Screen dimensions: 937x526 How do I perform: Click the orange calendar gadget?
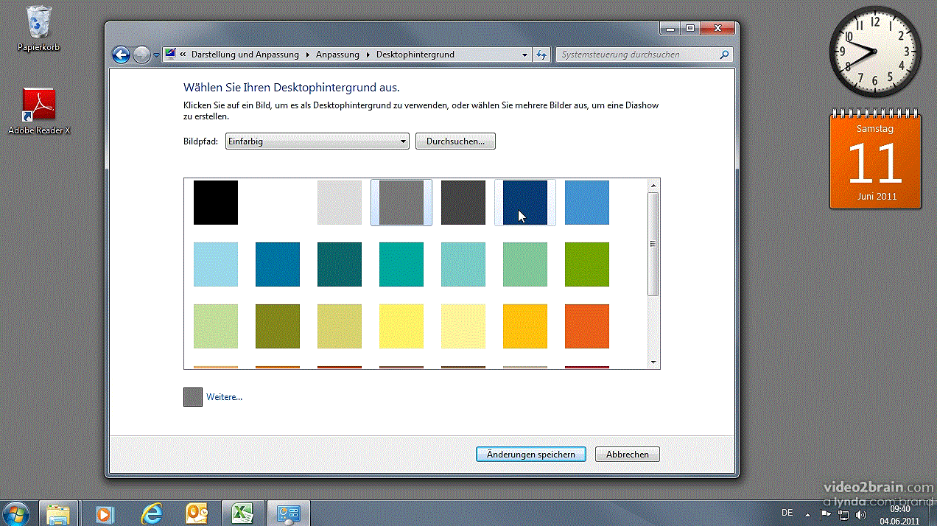coord(875,158)
